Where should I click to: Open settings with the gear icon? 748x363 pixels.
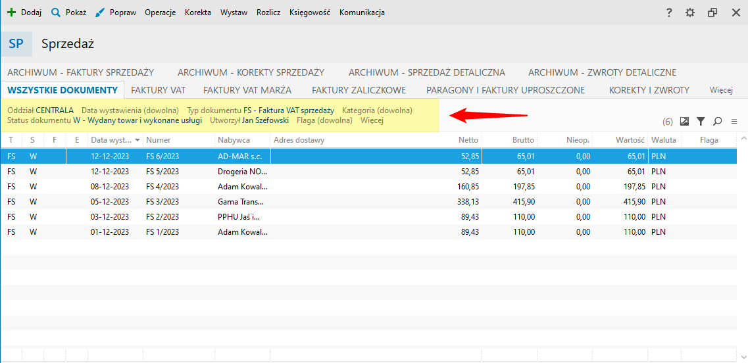(690, 13)
